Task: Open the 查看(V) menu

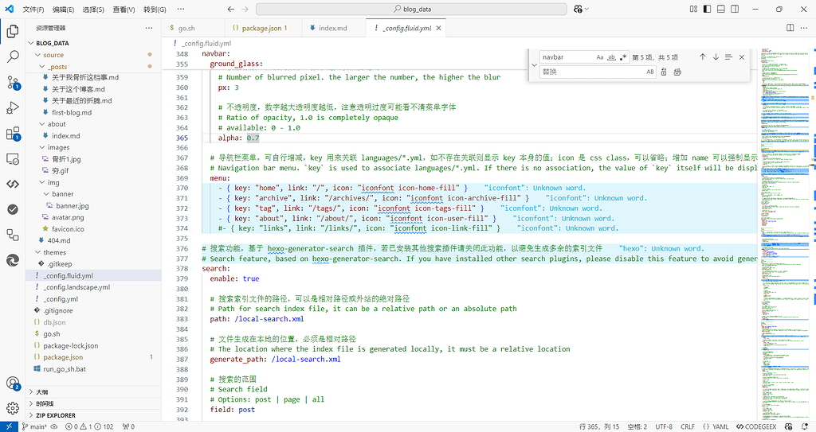Action: point(124,10)
